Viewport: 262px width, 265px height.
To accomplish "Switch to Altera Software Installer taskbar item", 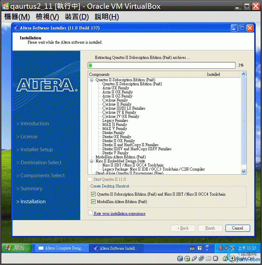I will (116, 248).
